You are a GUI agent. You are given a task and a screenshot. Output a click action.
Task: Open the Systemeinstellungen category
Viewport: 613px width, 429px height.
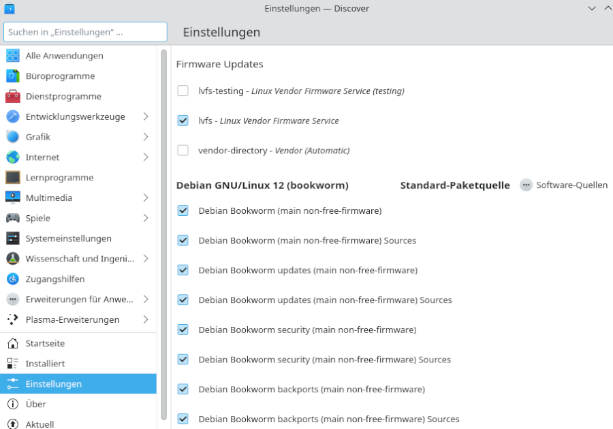[x=78, y=238]
